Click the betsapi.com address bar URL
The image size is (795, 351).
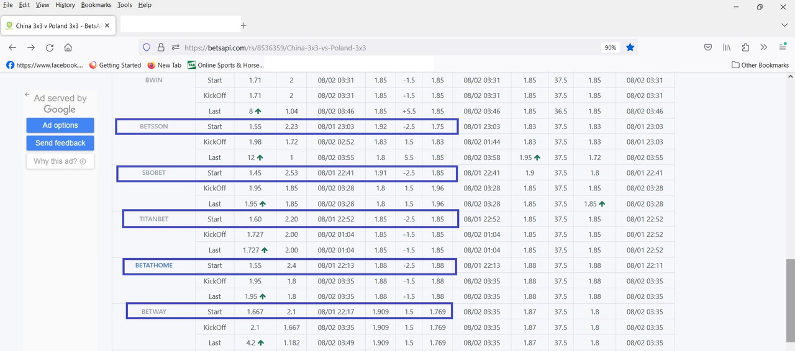275,48
